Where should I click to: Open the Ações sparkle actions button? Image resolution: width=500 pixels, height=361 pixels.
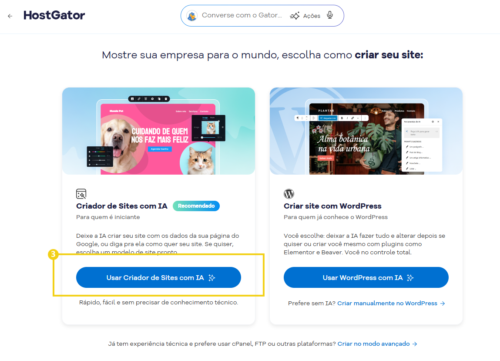[305, 16]
